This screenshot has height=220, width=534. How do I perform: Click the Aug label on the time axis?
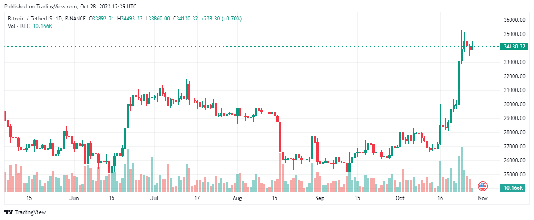tap(236, 198)
